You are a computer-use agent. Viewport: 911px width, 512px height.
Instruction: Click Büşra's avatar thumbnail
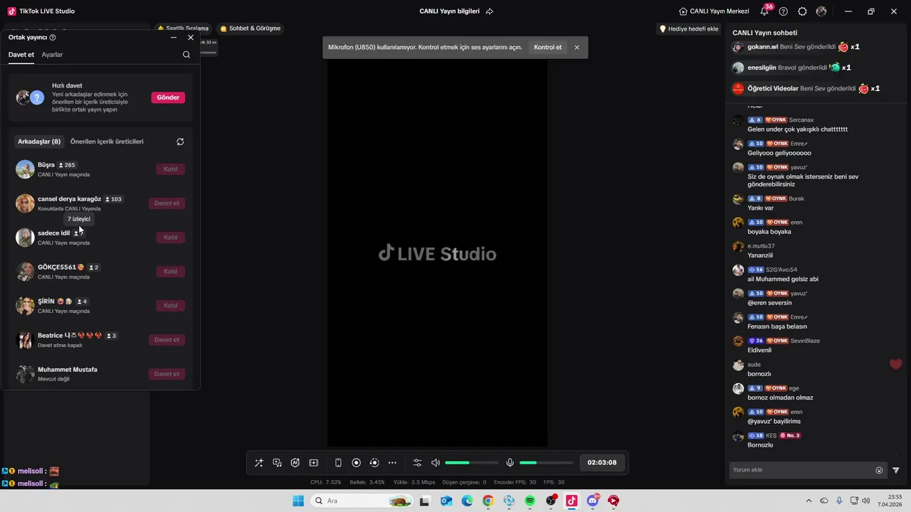click(x=25, y=169)
